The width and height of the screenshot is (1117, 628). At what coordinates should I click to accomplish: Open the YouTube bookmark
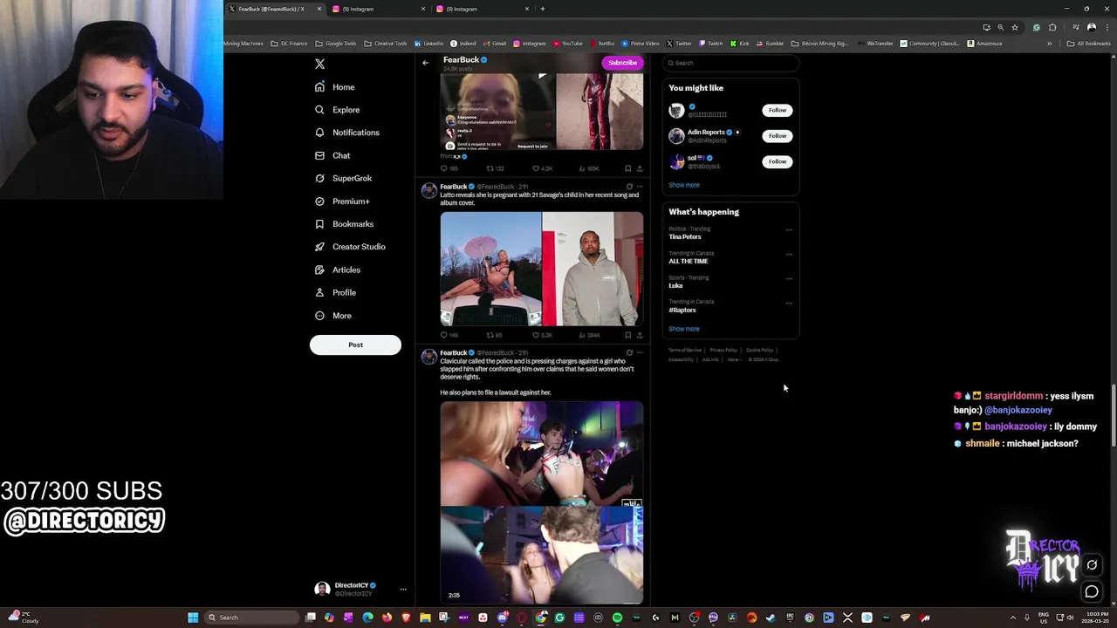[568, 44]
